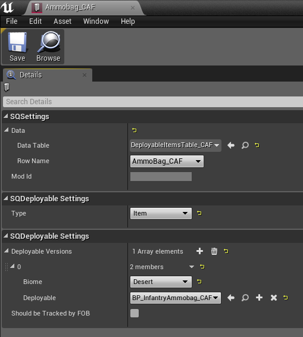Open the Row Name AmmoBag_CAF dropdown

(x=167, y=161)
